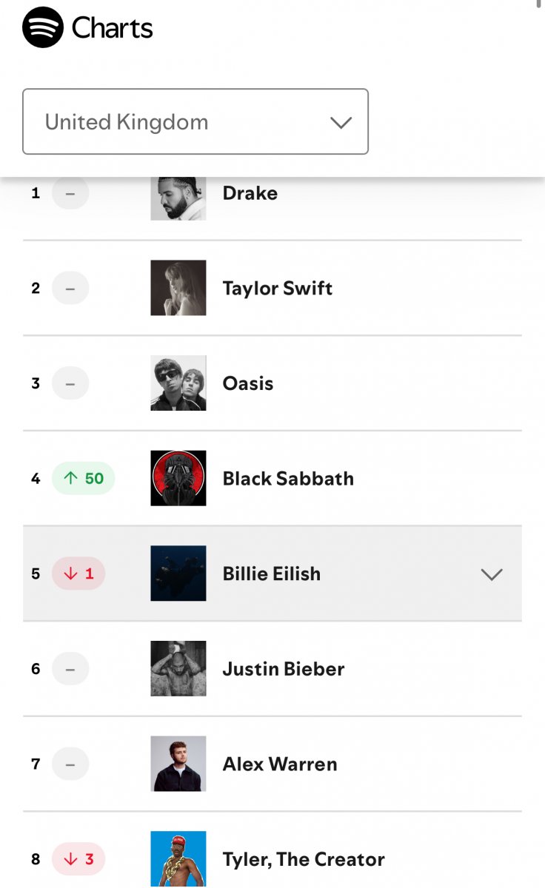
Task: Select the Charts header title
Action: click(x=113, y=28)
